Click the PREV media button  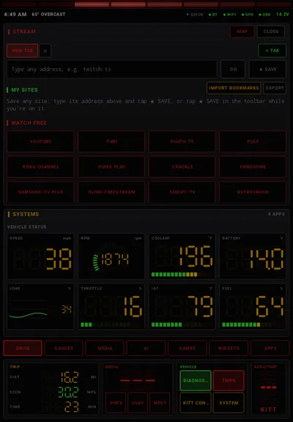coord(116,403)
